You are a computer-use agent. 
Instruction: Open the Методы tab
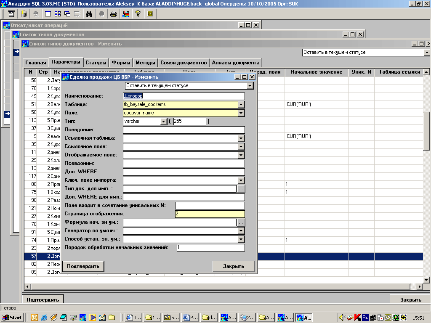click(145, 63)
